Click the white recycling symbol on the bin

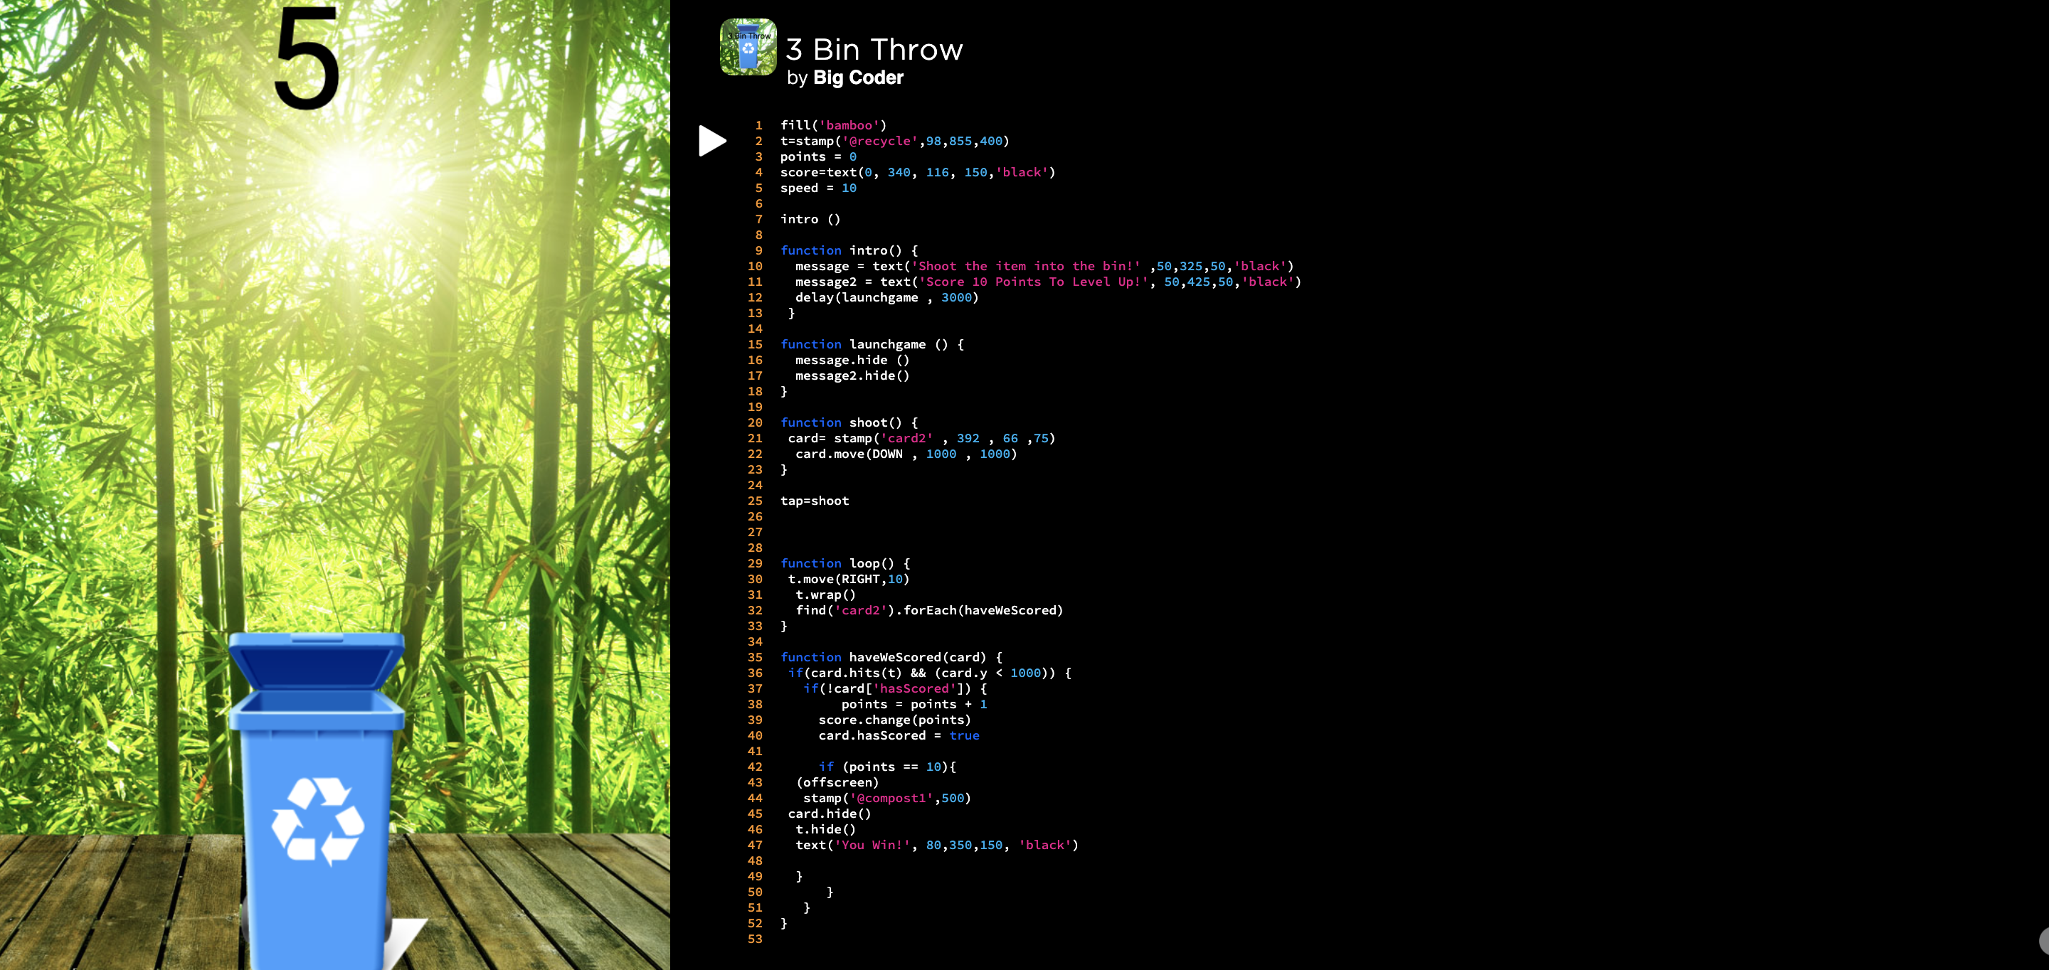tap(317, 821)
